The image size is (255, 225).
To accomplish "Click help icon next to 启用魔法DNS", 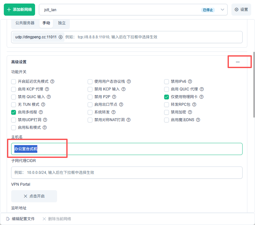I will point(198,120).
